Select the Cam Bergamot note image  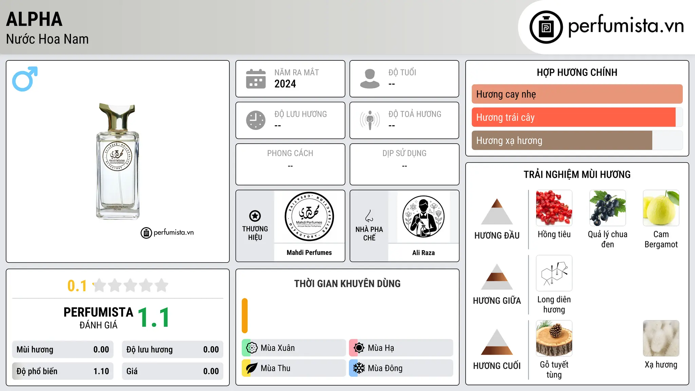pos(661,208)
